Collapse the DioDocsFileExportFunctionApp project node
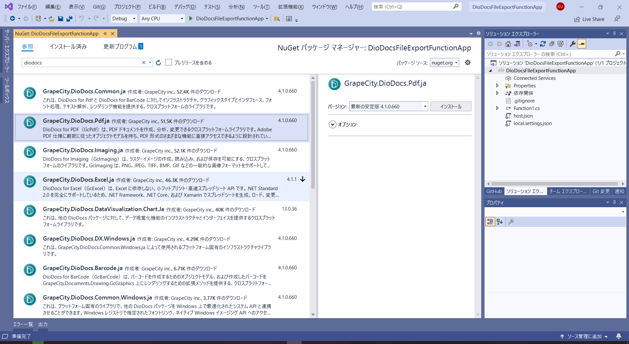 coord(490,71)
